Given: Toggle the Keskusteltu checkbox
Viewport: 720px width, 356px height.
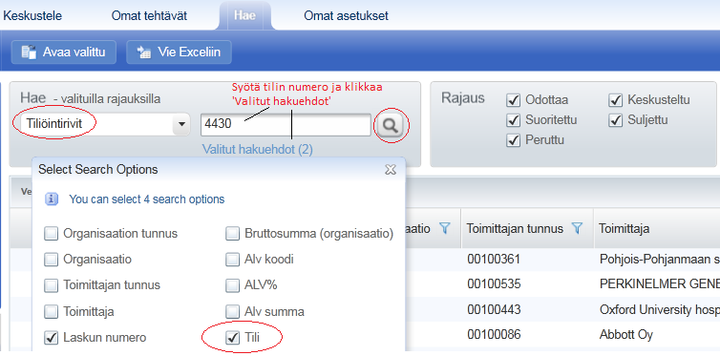Looking at the screenshot, I should 615,99.
